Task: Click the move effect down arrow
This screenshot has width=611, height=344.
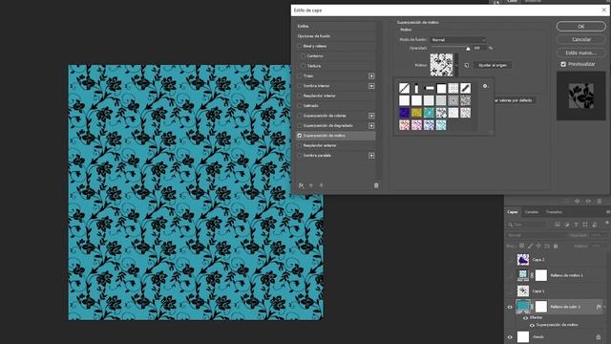Action: (321, 185)
